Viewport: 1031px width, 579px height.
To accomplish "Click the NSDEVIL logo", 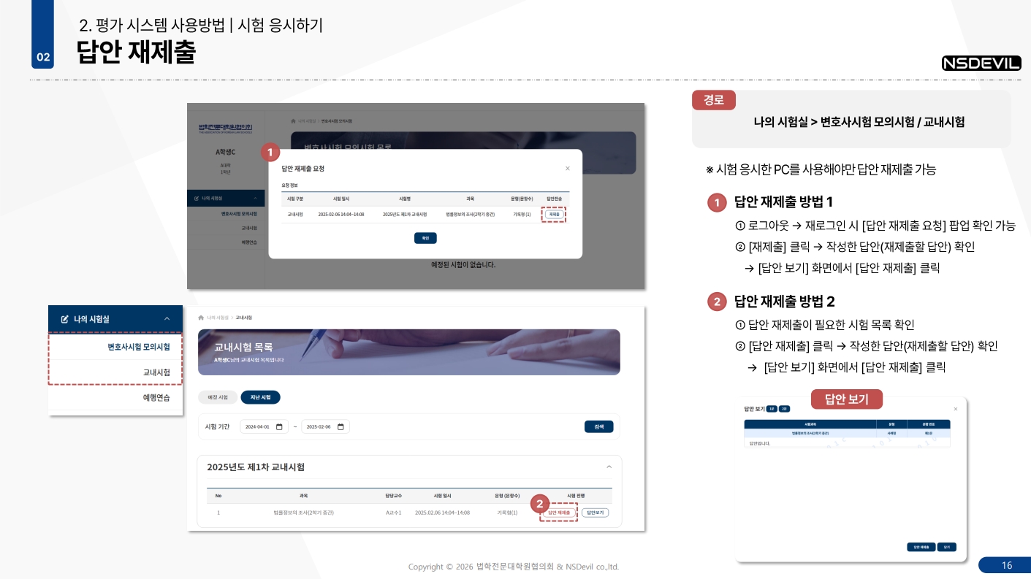I will point(981,64).
